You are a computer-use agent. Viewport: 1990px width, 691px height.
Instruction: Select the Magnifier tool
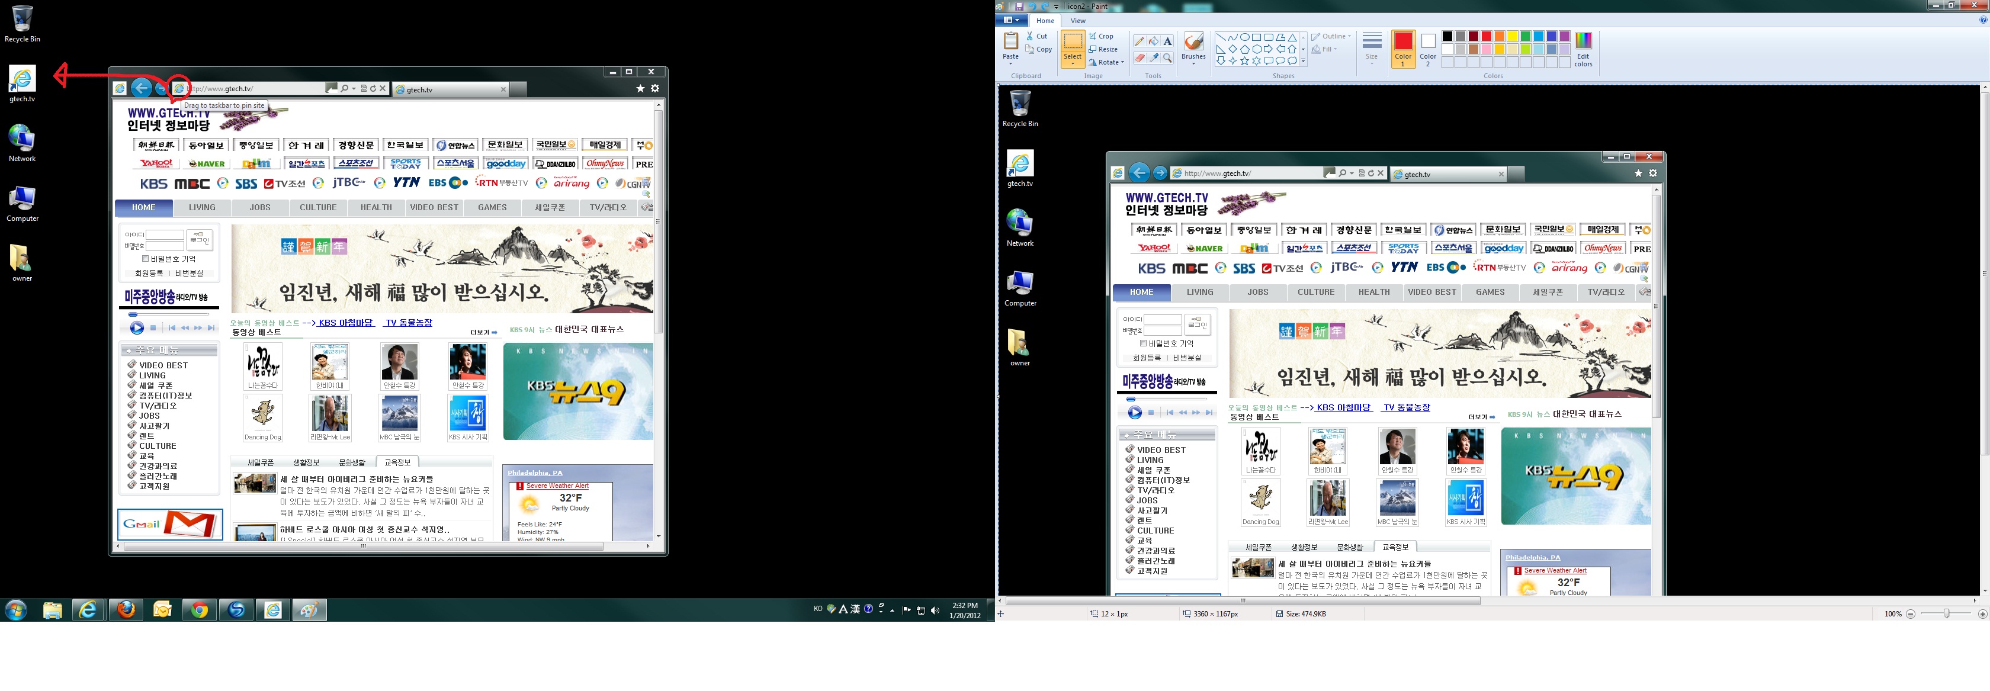(x=1167, y=58)
